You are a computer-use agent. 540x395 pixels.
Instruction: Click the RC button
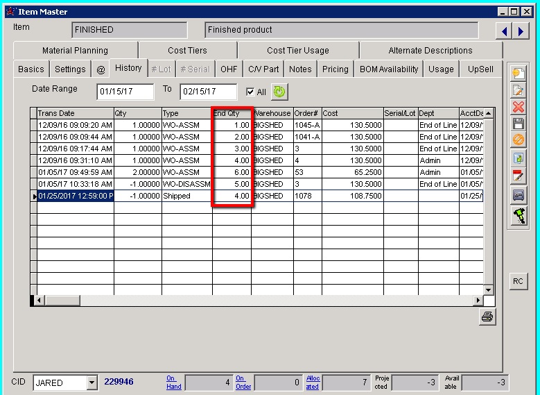(x=518, y=281)
